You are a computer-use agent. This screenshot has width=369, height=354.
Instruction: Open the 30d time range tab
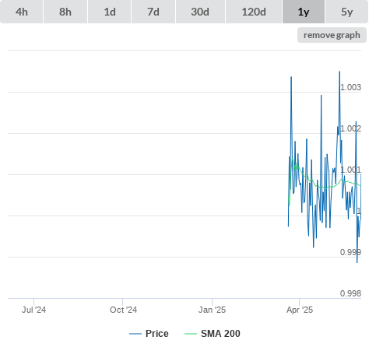(200, 12)
